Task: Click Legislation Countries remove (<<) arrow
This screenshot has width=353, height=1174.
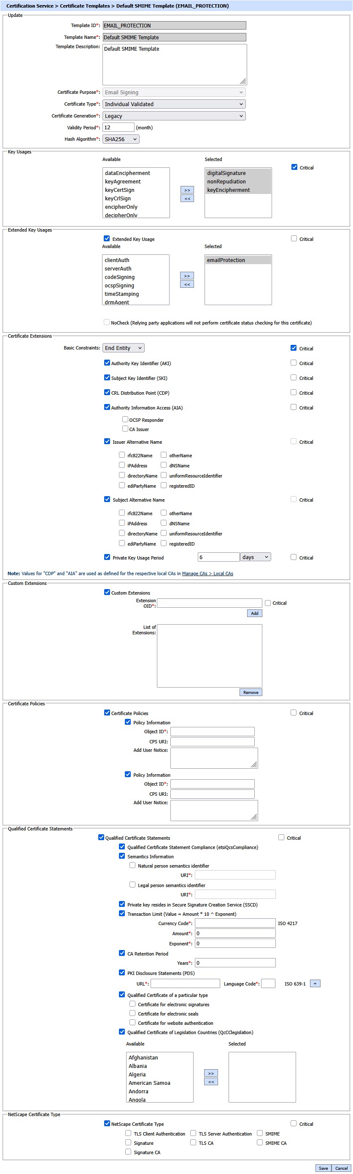Action: point(210,1082)
